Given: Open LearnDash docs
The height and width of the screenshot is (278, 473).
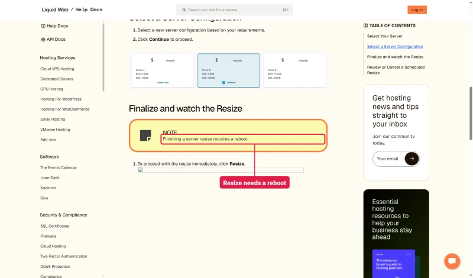Looking at the screenshot, I should pos(50,178).
